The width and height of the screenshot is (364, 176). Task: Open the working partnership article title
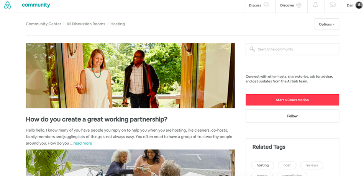pos(96,119)
